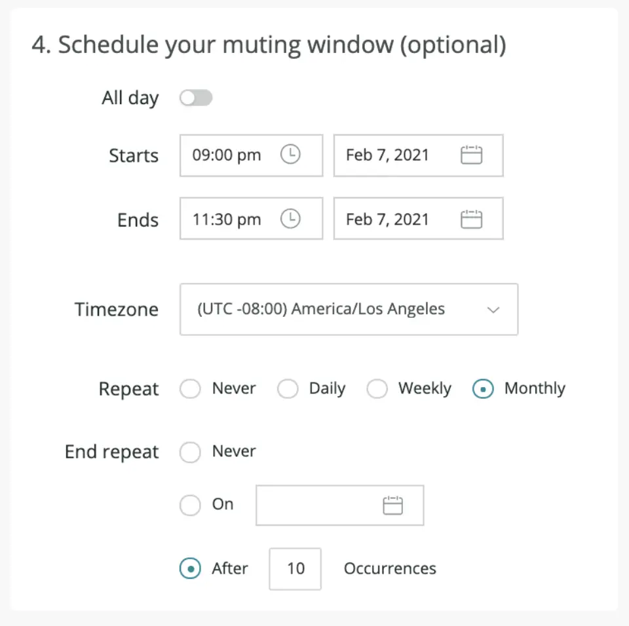Viewport: 629px width, 626px height.
Task: Open the America/Los Angeles timezone dropdown
Action: click(349, 309)
